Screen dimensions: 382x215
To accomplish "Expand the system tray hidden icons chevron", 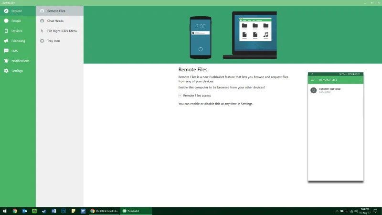I will (x=337, y=211).
